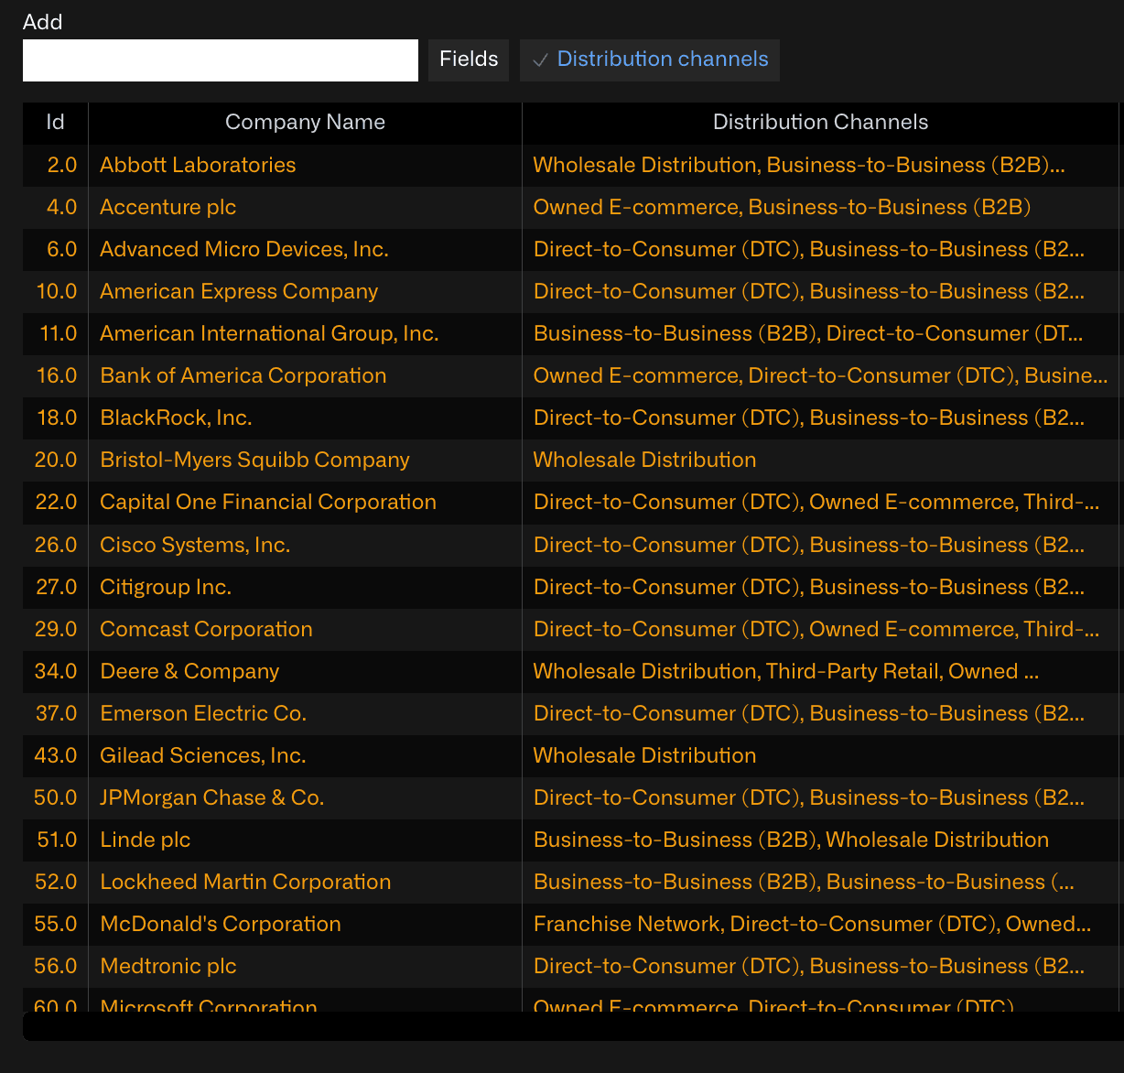Open Bank of America Corporation link

pos(243,375)
